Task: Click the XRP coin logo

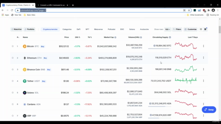Action: (x=25, y=116)
